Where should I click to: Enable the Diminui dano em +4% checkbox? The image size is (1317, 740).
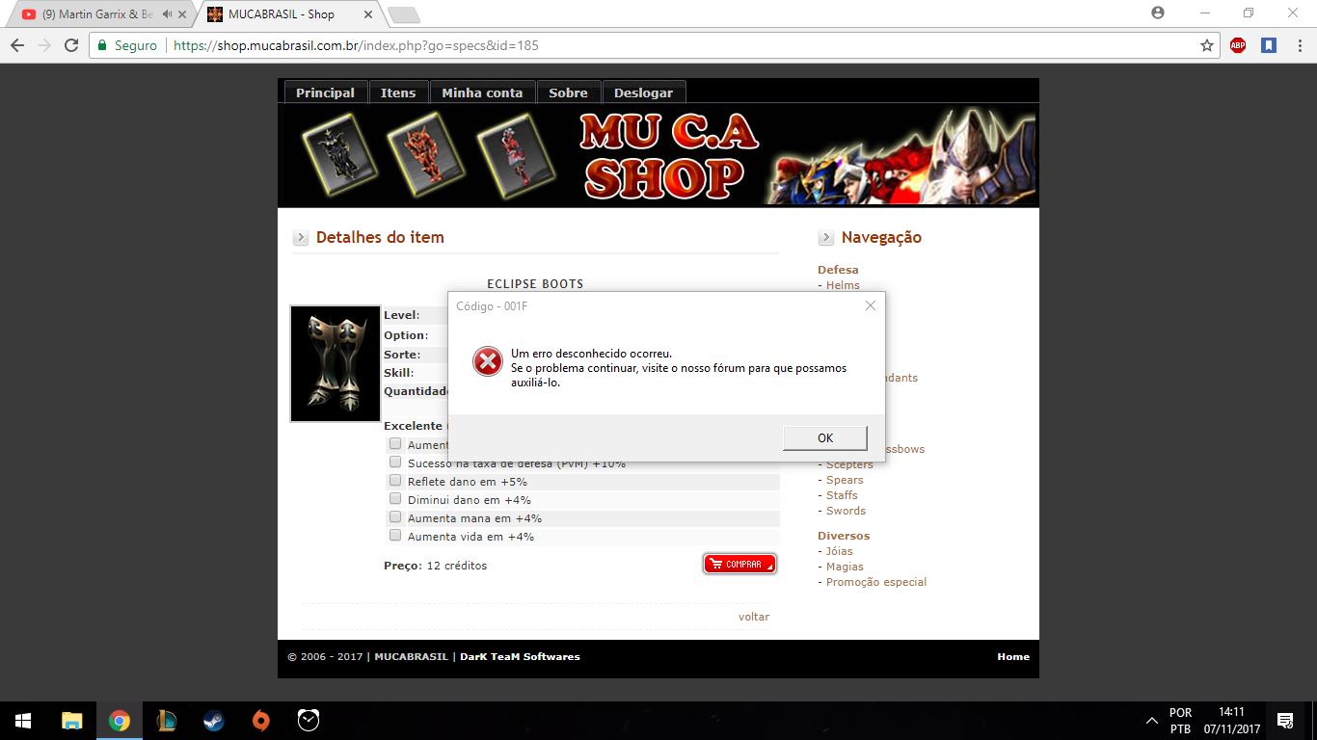pyautogui.click(x=395, y=499)
